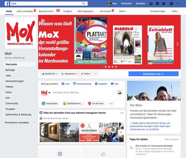Expand the Mehr dropdown

click(123, 11)
